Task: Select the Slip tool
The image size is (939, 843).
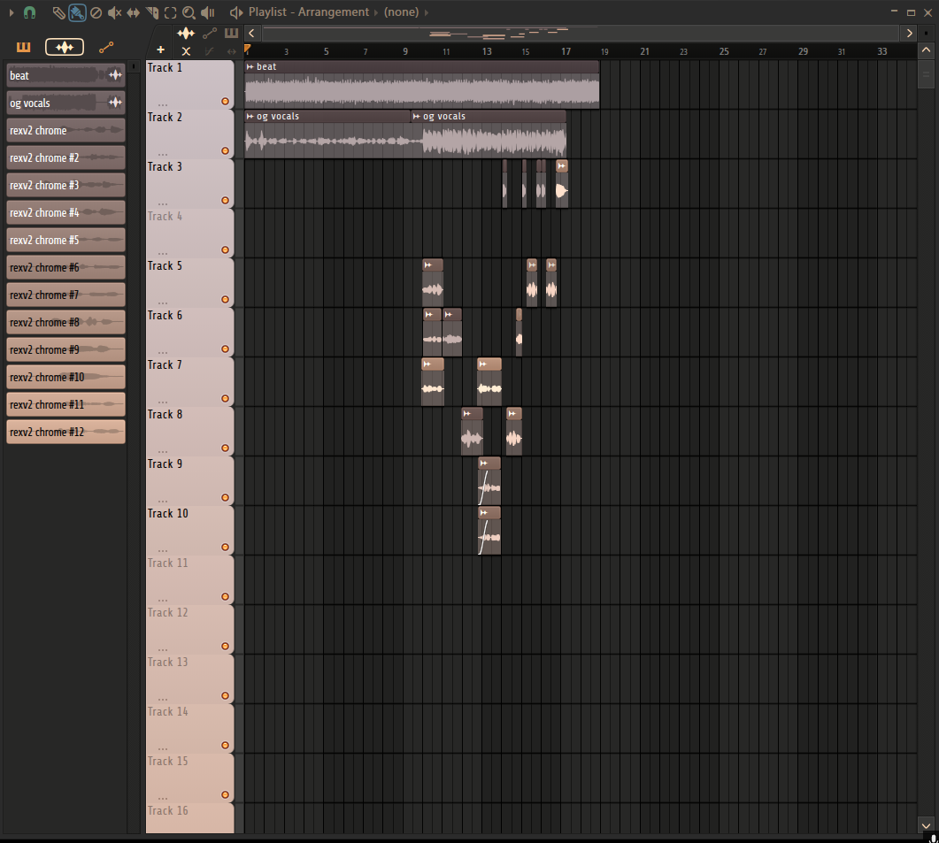Action: click(133, 12)
